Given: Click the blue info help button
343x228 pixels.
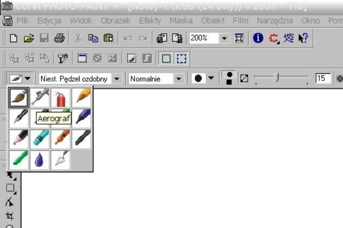Looking at the screenshot, I should pyautogui.click(x=258, y=38).
